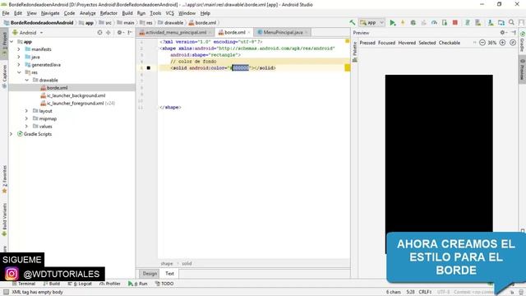Open the Build menu

tap(127, 13)
